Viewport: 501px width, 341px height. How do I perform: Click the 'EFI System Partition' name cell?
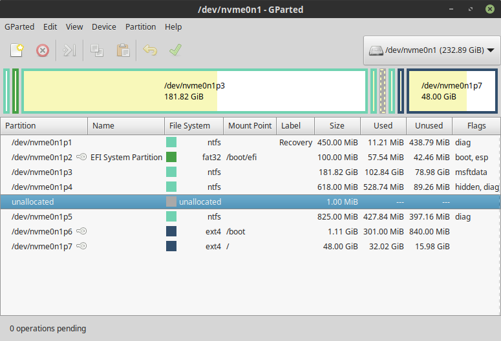[127, 158]
